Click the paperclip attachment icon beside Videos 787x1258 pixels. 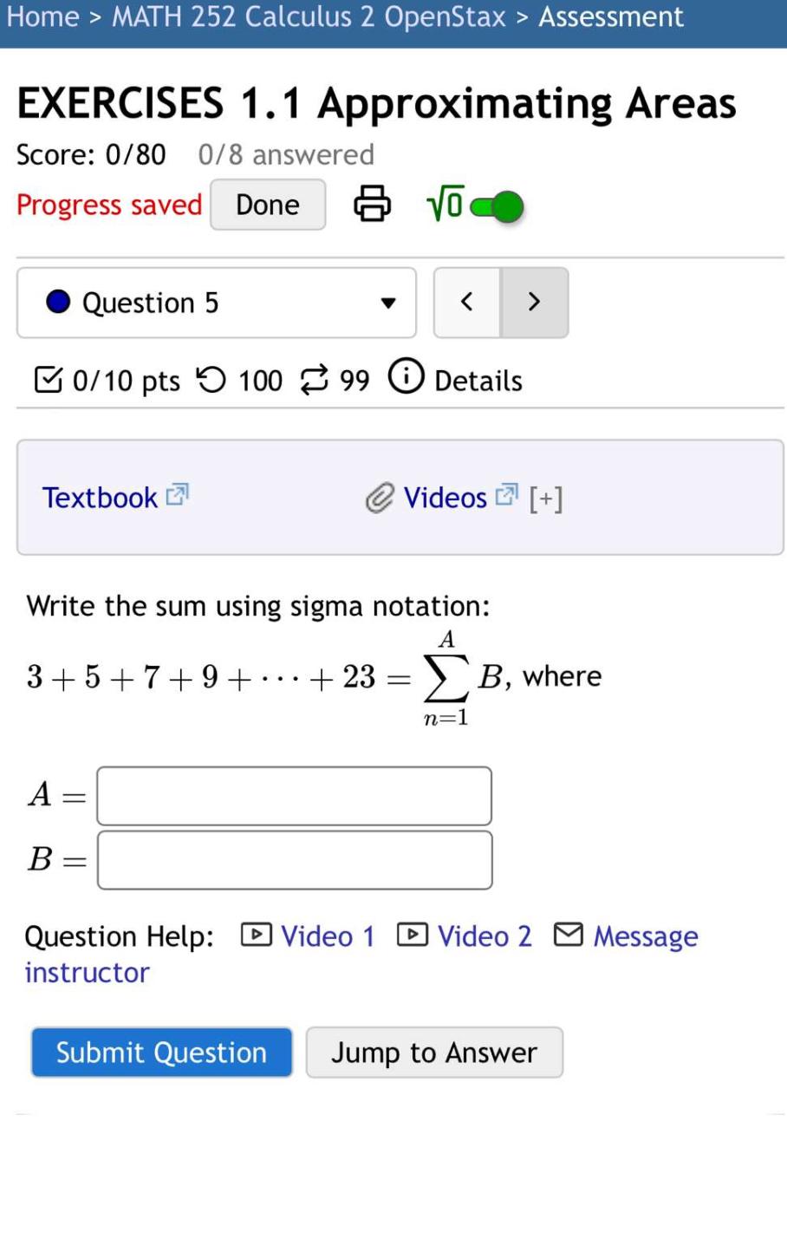tap(380, 498)
